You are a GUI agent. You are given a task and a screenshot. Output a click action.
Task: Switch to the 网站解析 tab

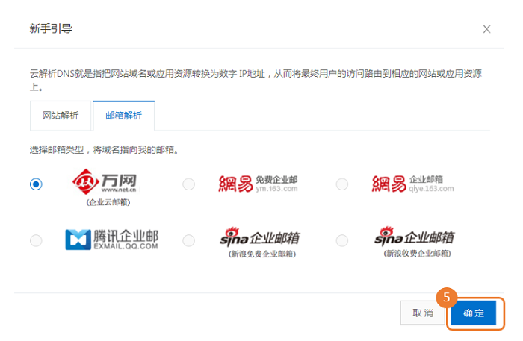59,116
